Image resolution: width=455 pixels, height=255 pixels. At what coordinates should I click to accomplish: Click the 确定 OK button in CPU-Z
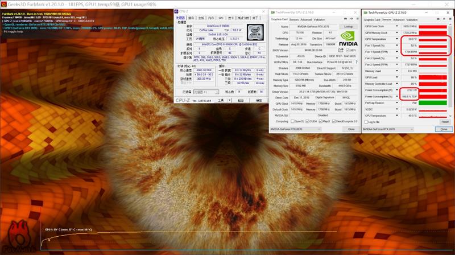(259, 101)
